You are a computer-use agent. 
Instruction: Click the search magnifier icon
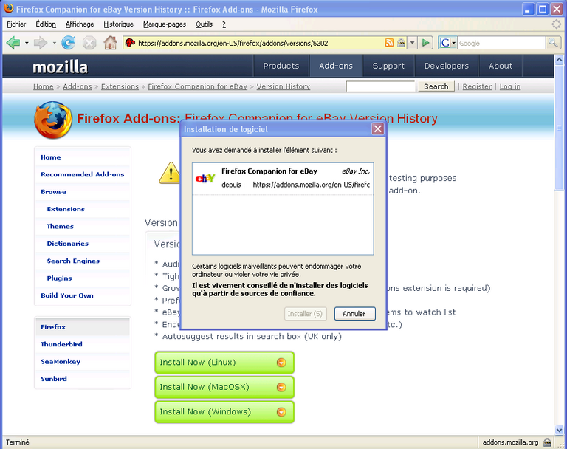point(552,43)
